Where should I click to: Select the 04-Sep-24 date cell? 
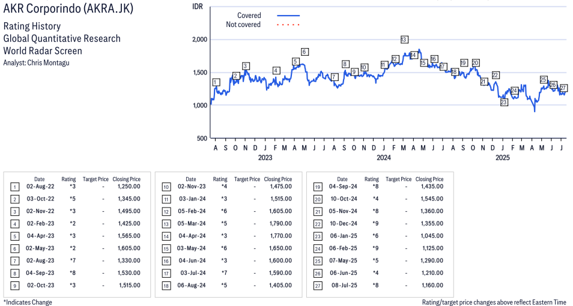[x=343, y=187]
